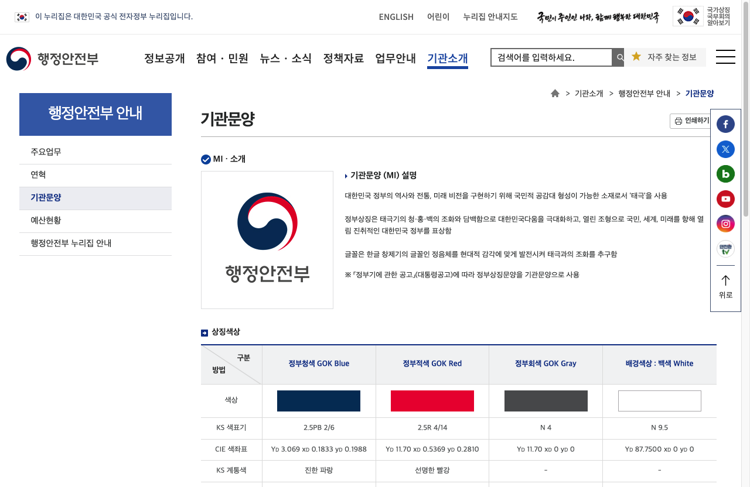Open the ministry logo home link
Viewport: 750px width, 487px height.
[53, 59]
